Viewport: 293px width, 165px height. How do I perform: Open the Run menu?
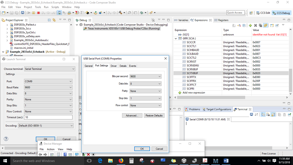point(46,7)
